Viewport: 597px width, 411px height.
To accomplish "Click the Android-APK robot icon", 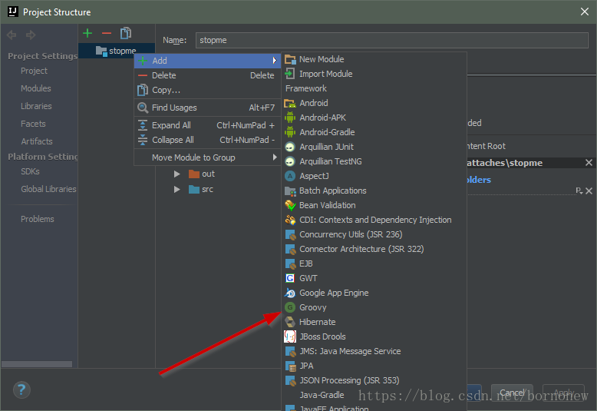I will click(290, 118).
